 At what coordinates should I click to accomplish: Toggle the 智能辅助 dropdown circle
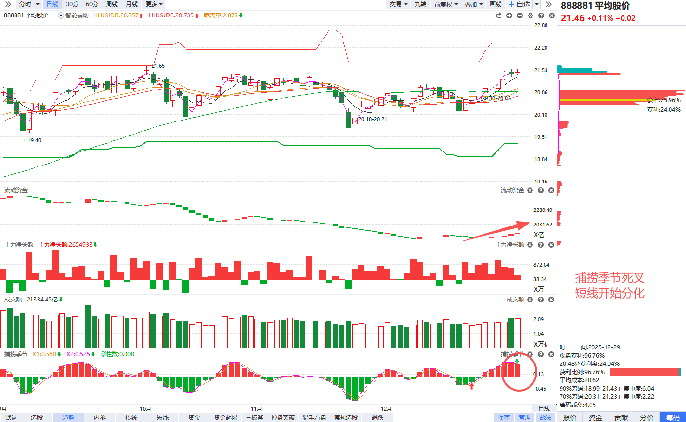point(61,15)
